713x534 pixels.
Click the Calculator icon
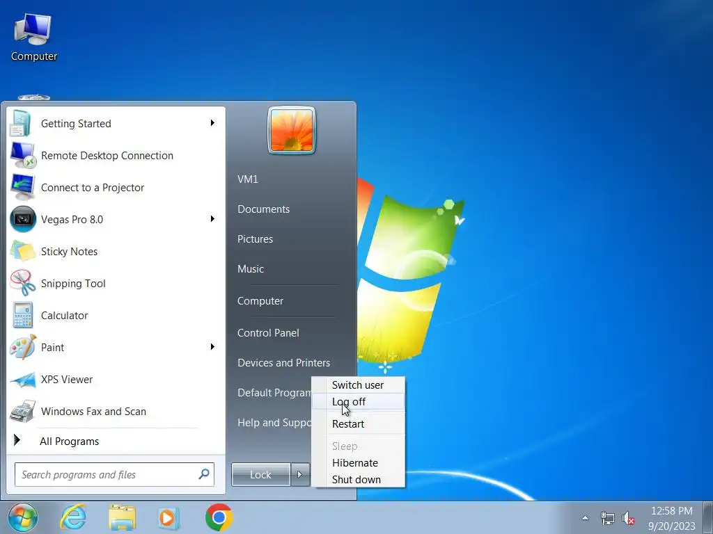[23, 315]
